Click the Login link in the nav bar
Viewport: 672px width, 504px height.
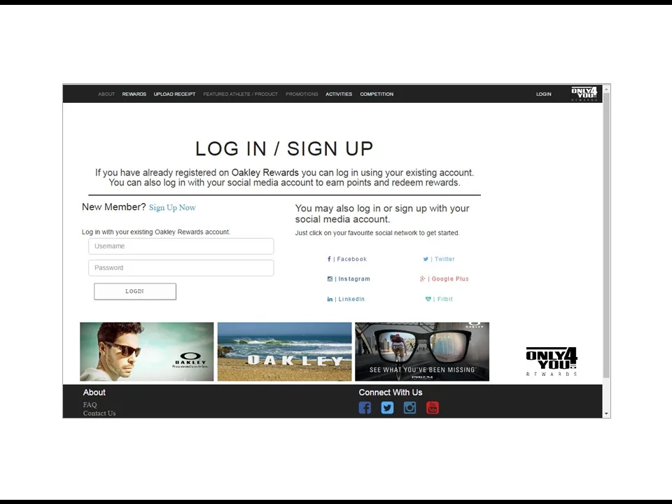point(543,94)
